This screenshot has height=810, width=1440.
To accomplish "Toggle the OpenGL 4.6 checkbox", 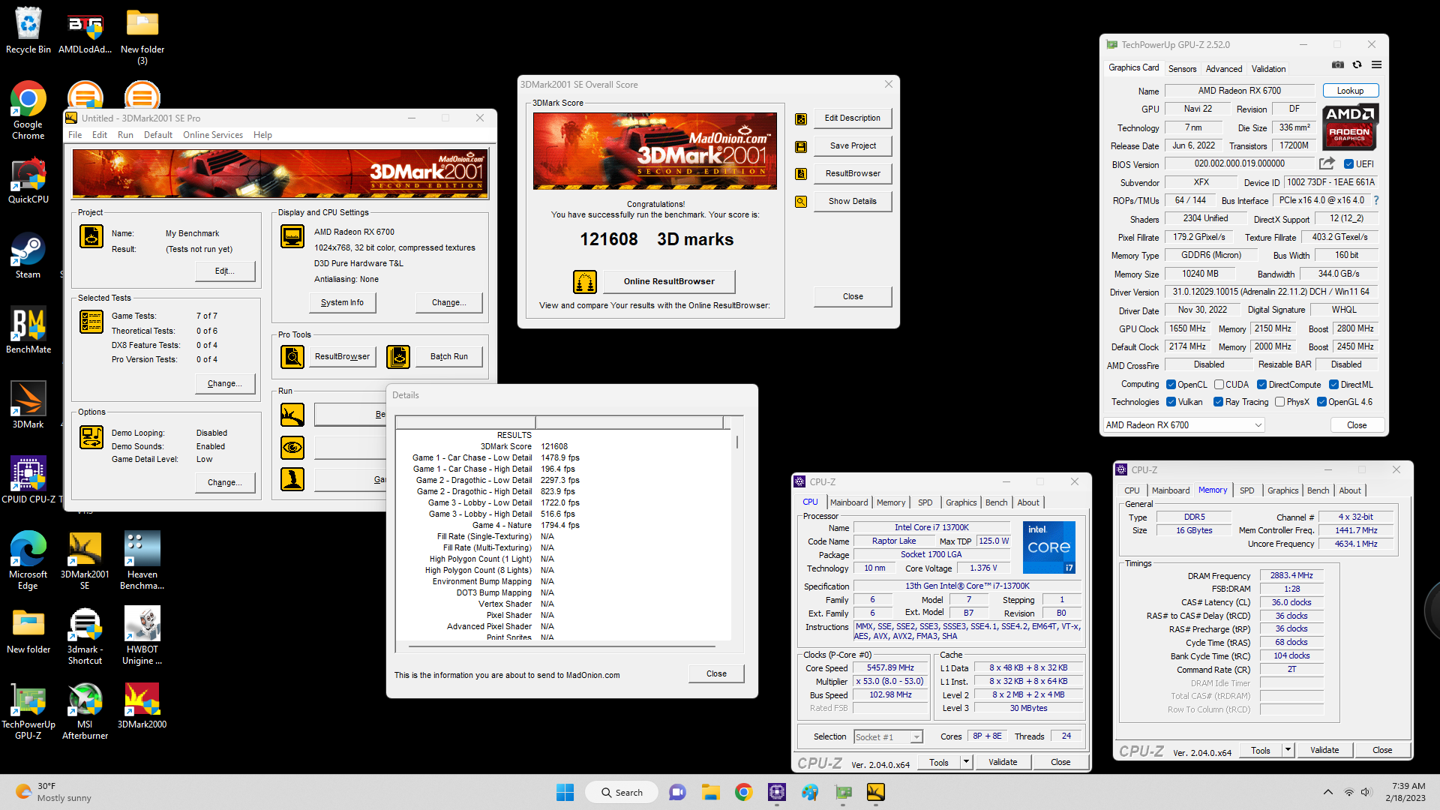I will pyautogui.click(x=1321, y=402).
